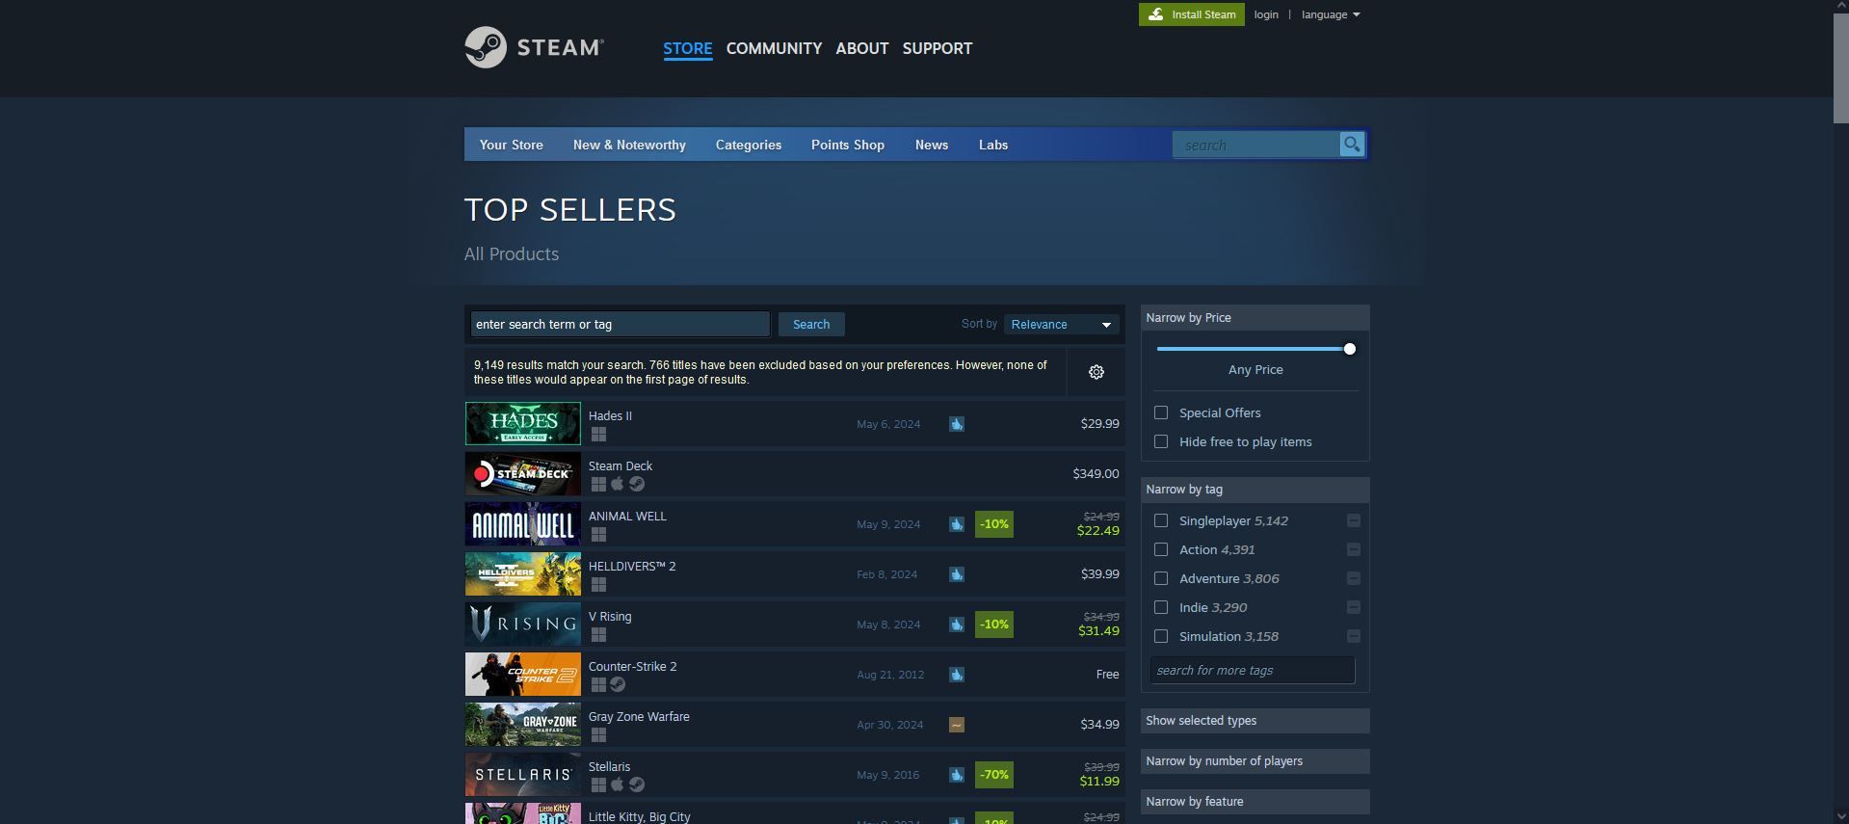Open the Sort by Relevance dropdown
This screenshot has width=1849, height=824.
1061,325
